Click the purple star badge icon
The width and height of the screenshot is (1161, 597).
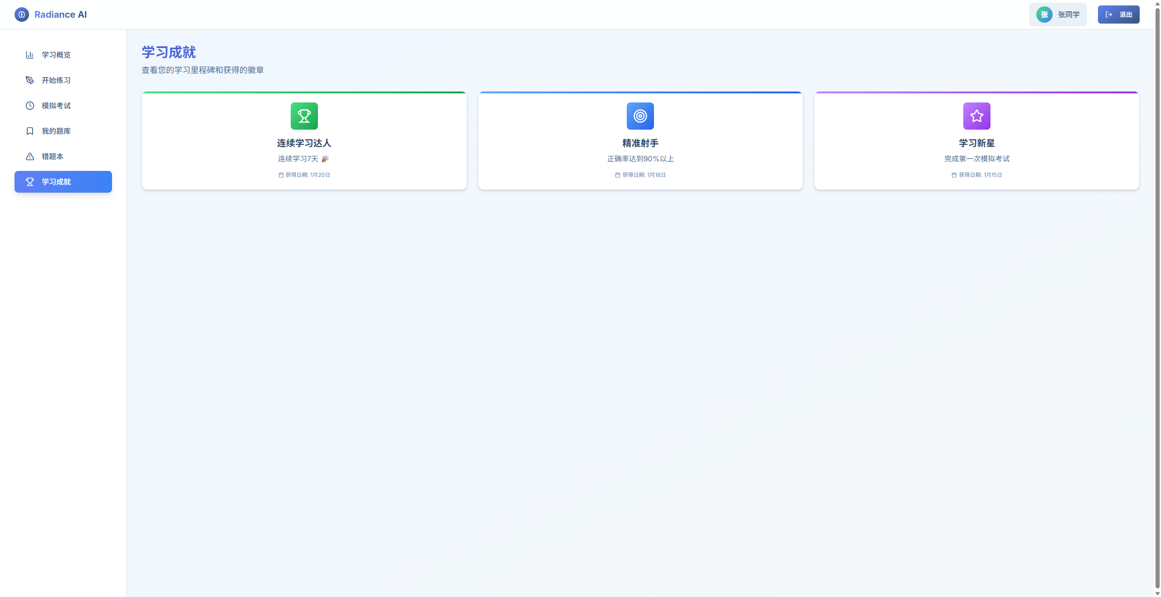click(976, 116)
